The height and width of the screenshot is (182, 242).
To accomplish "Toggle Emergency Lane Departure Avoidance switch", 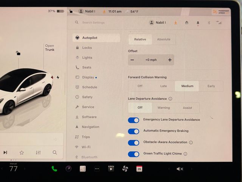I will click(x=133, y=120).
